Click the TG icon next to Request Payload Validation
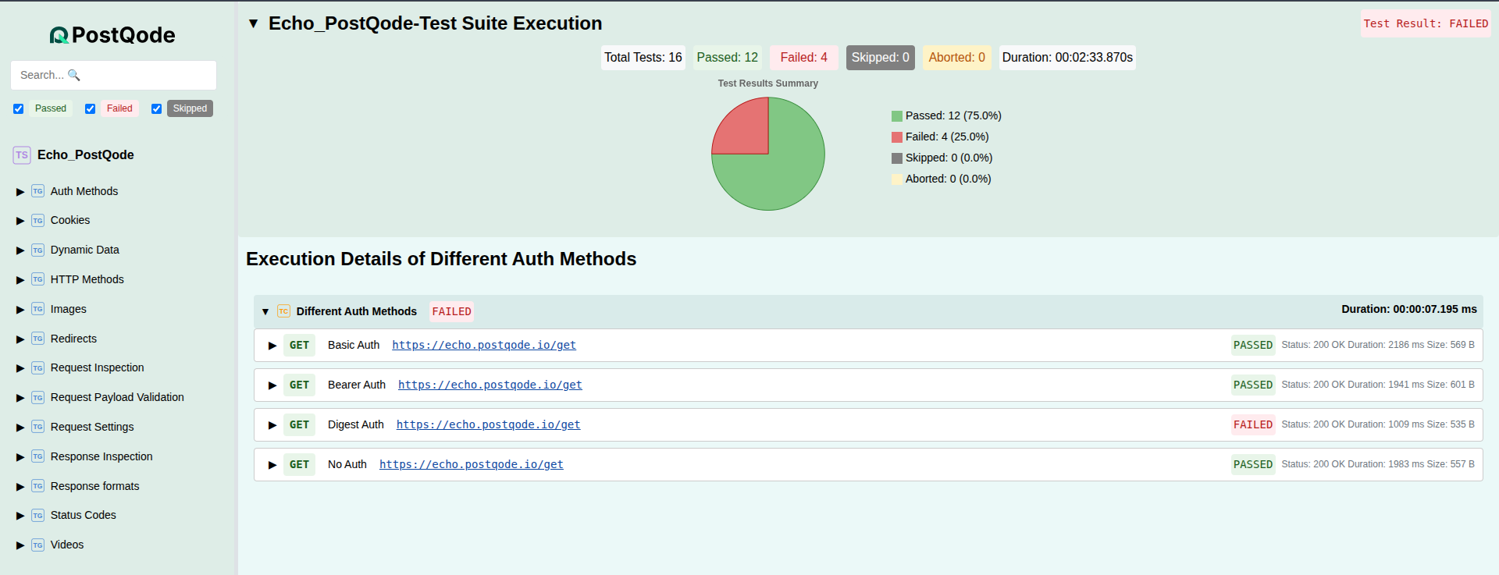 tap(37, 398)
